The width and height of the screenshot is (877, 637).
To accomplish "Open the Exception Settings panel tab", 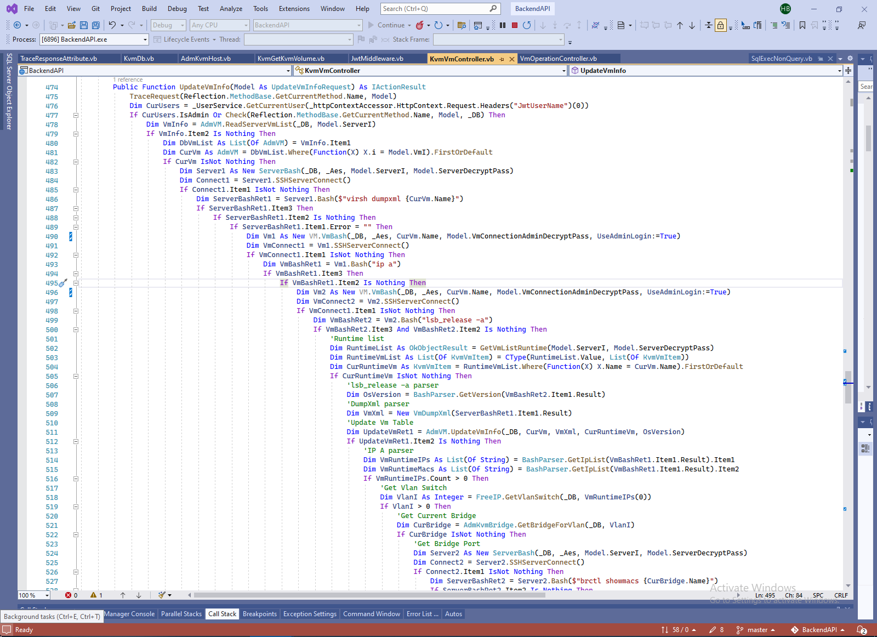I will tap(310, 614).
